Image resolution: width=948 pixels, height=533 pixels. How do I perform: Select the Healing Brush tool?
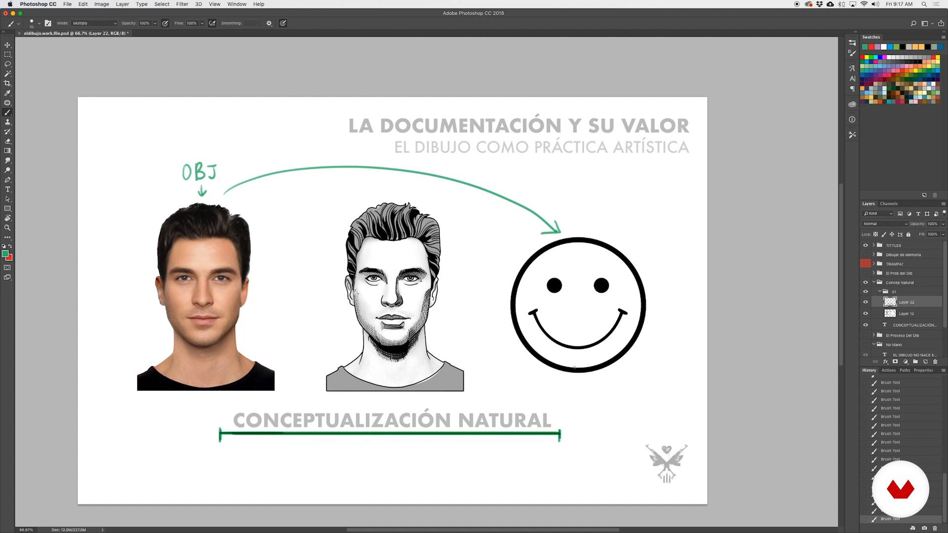pos(7,103)
